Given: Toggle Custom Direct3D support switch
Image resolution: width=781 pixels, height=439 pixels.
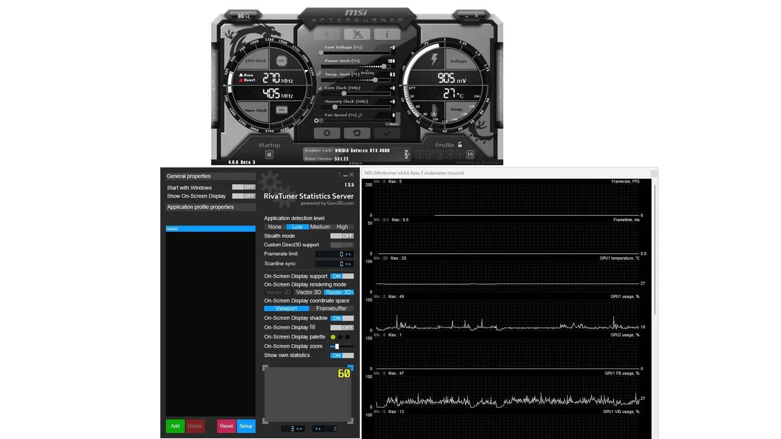Looking at the screenshot, I should [x=342, y=245].
